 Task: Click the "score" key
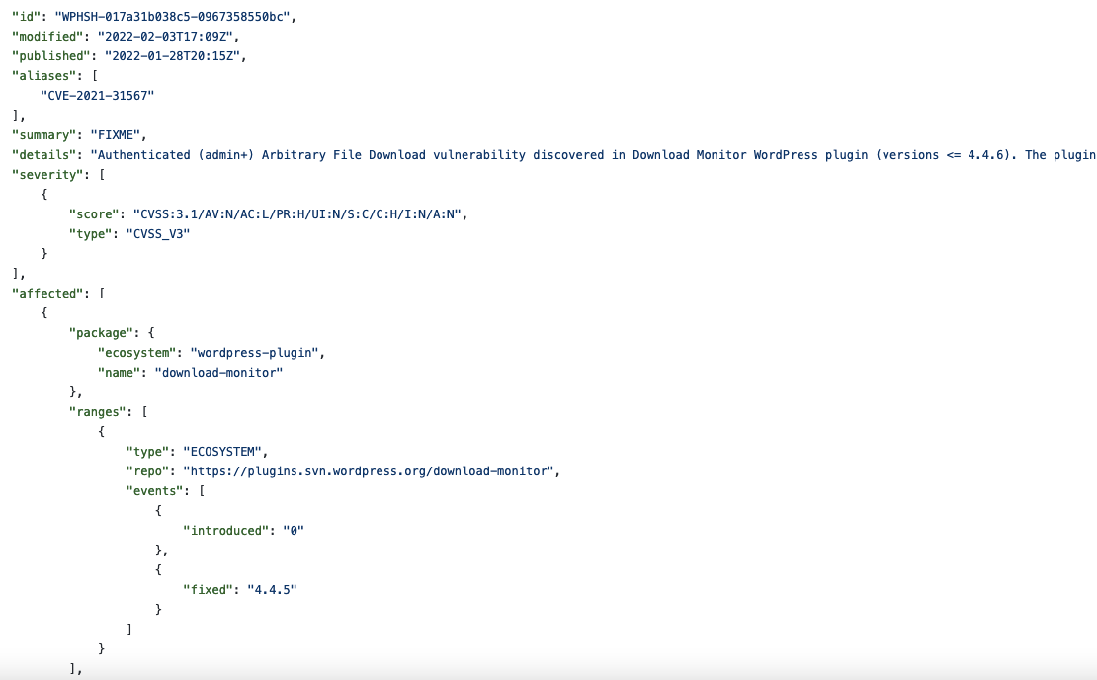(94, 214)
